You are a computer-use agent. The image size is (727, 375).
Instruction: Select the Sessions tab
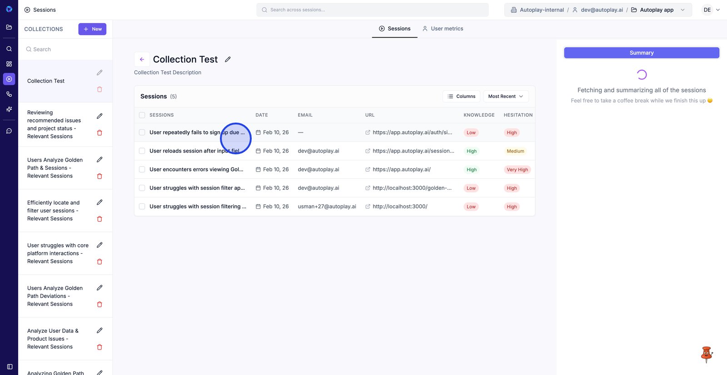394,29
